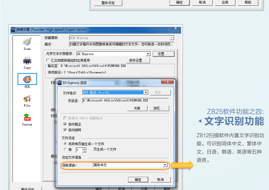Open the 光学文字识别程序 dropdown
Viewport: 269px width, 190px height.
[148, 54]
